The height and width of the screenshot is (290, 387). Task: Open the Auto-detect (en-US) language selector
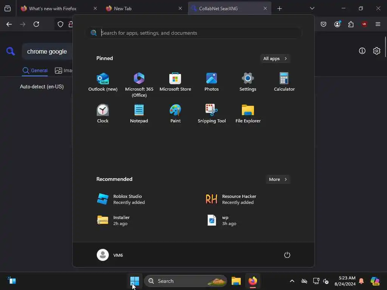pos(42,87)
